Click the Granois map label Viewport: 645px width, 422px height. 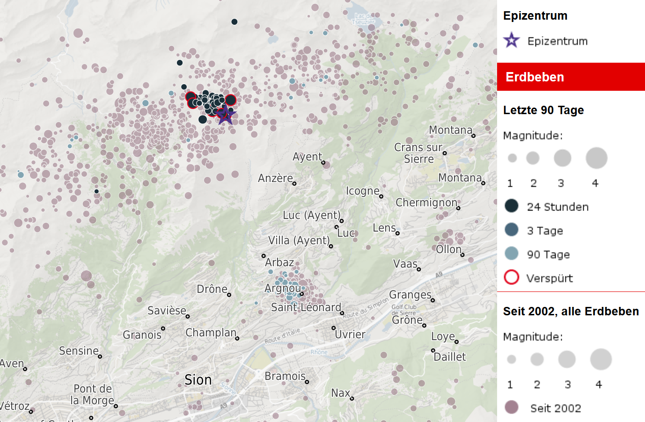142,335
